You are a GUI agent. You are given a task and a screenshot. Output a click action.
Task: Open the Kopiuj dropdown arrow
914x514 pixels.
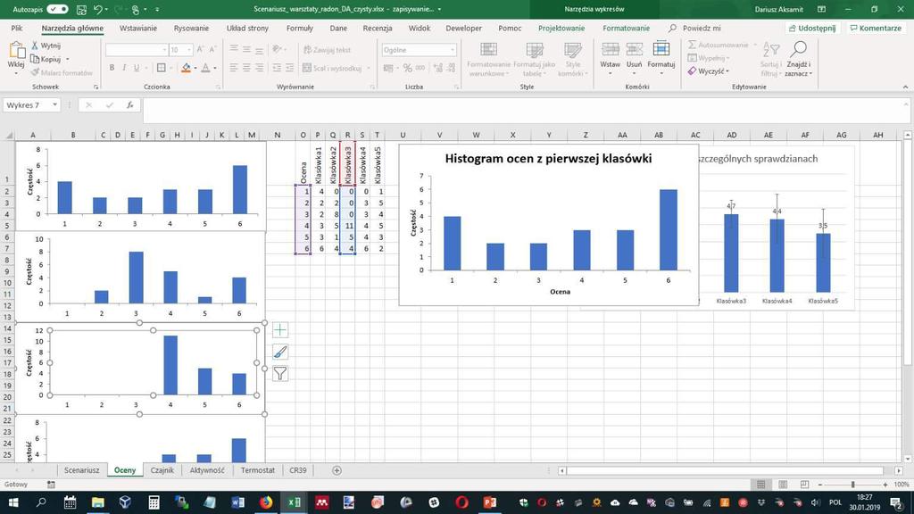tap(68, 59)
